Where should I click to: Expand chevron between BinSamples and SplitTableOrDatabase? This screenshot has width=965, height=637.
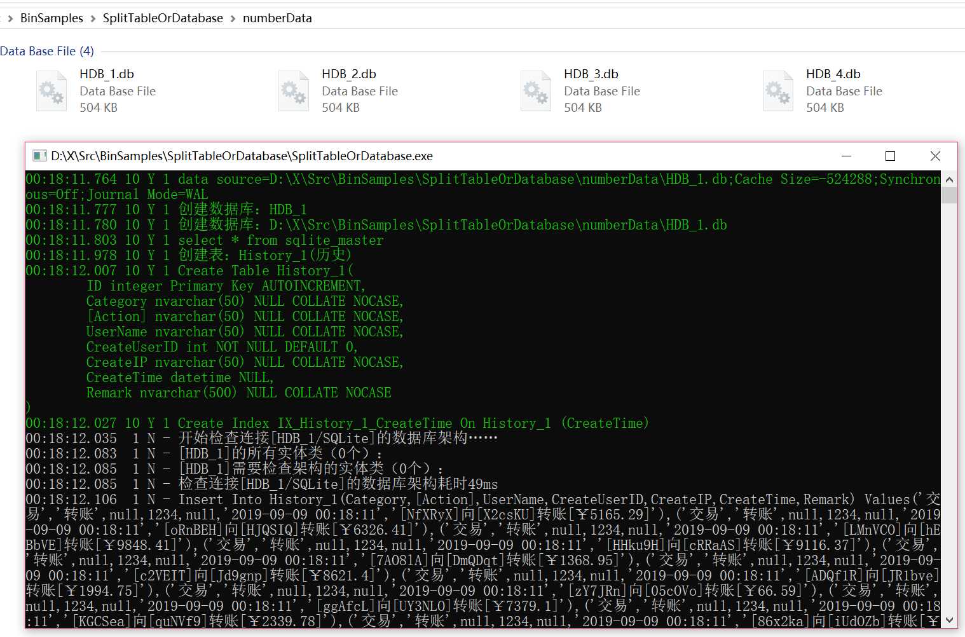pyautogui.click(x=93, y=18)
